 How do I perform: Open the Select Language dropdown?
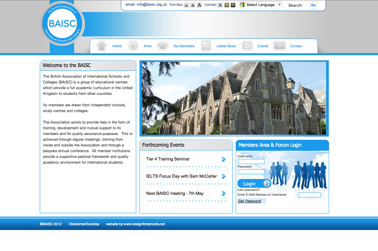pos(260,5)
